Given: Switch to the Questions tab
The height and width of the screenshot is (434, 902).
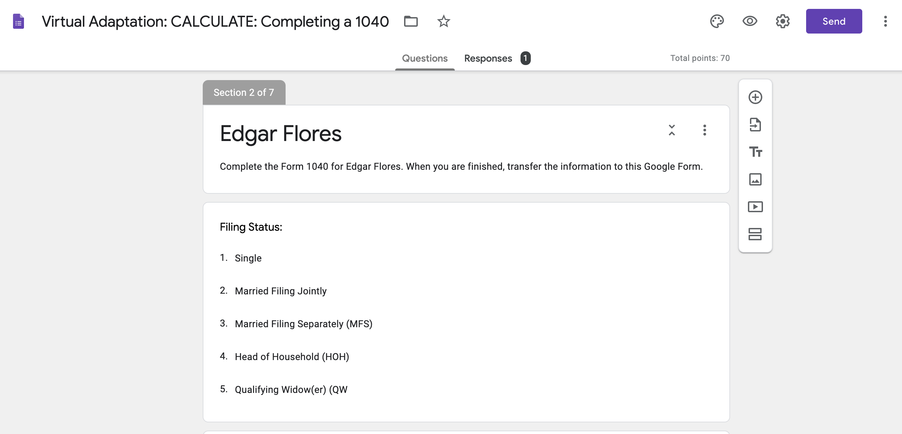Looking at the screenshot, I should pos(425,58).
